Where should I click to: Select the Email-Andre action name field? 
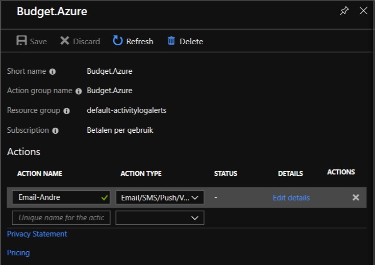pyautogui.click(x=56, y=197)
